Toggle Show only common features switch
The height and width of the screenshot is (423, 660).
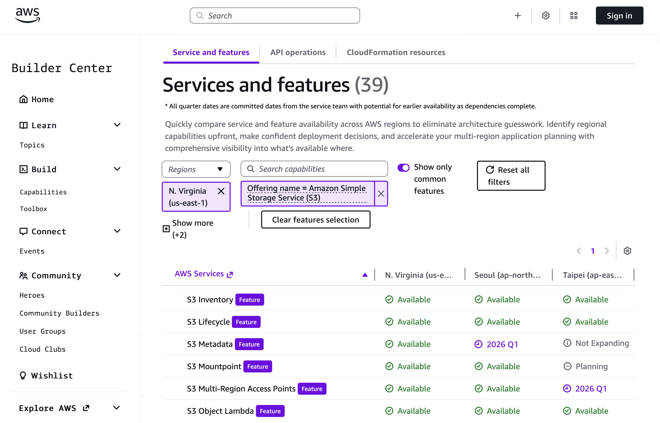click(403, 167)
